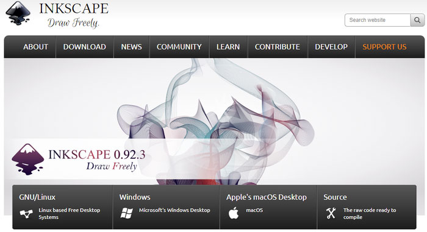Click the 'Draw Freely.' header tagline

(74, 23)
